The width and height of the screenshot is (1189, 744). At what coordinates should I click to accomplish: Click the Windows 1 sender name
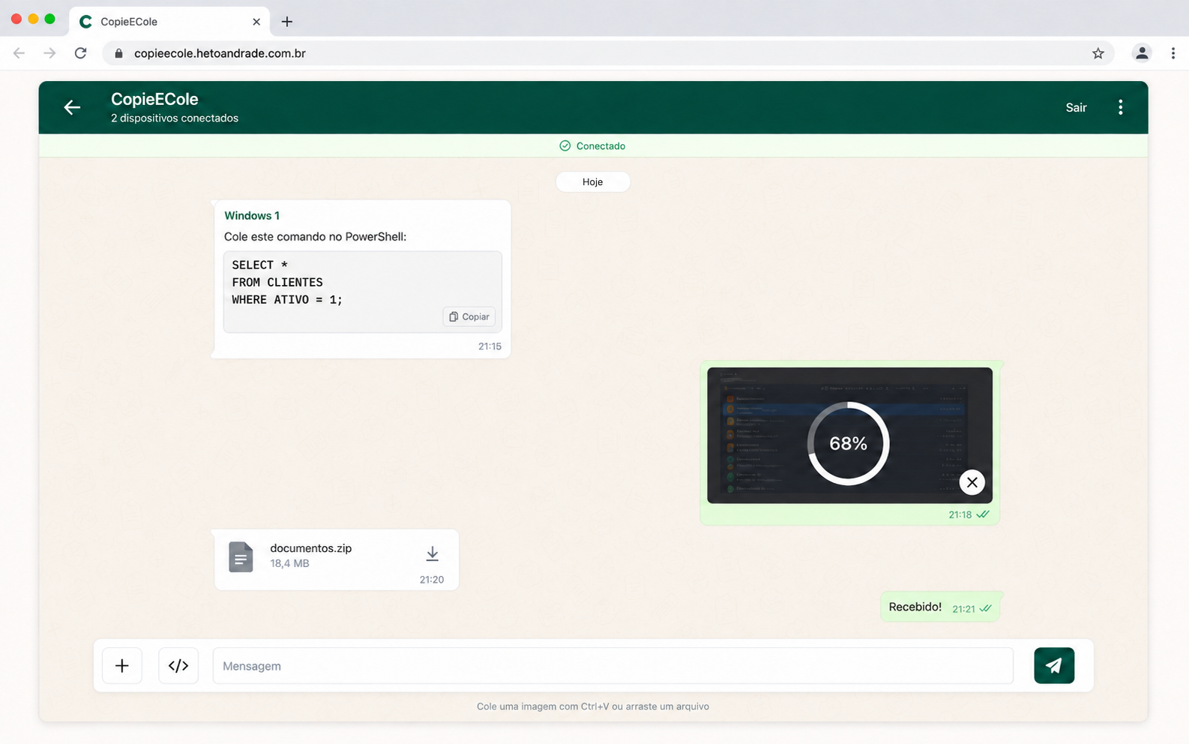[x=252, y=215]
